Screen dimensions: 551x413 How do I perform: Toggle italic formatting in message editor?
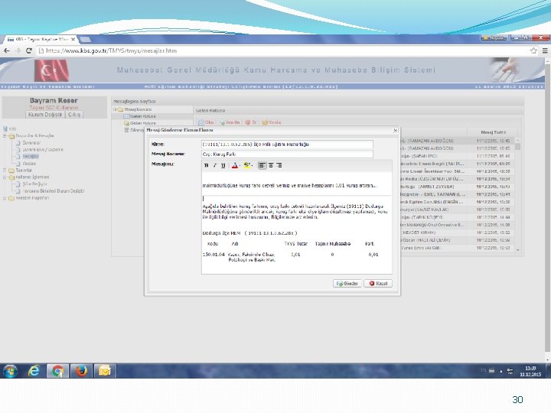pos(215,165)
